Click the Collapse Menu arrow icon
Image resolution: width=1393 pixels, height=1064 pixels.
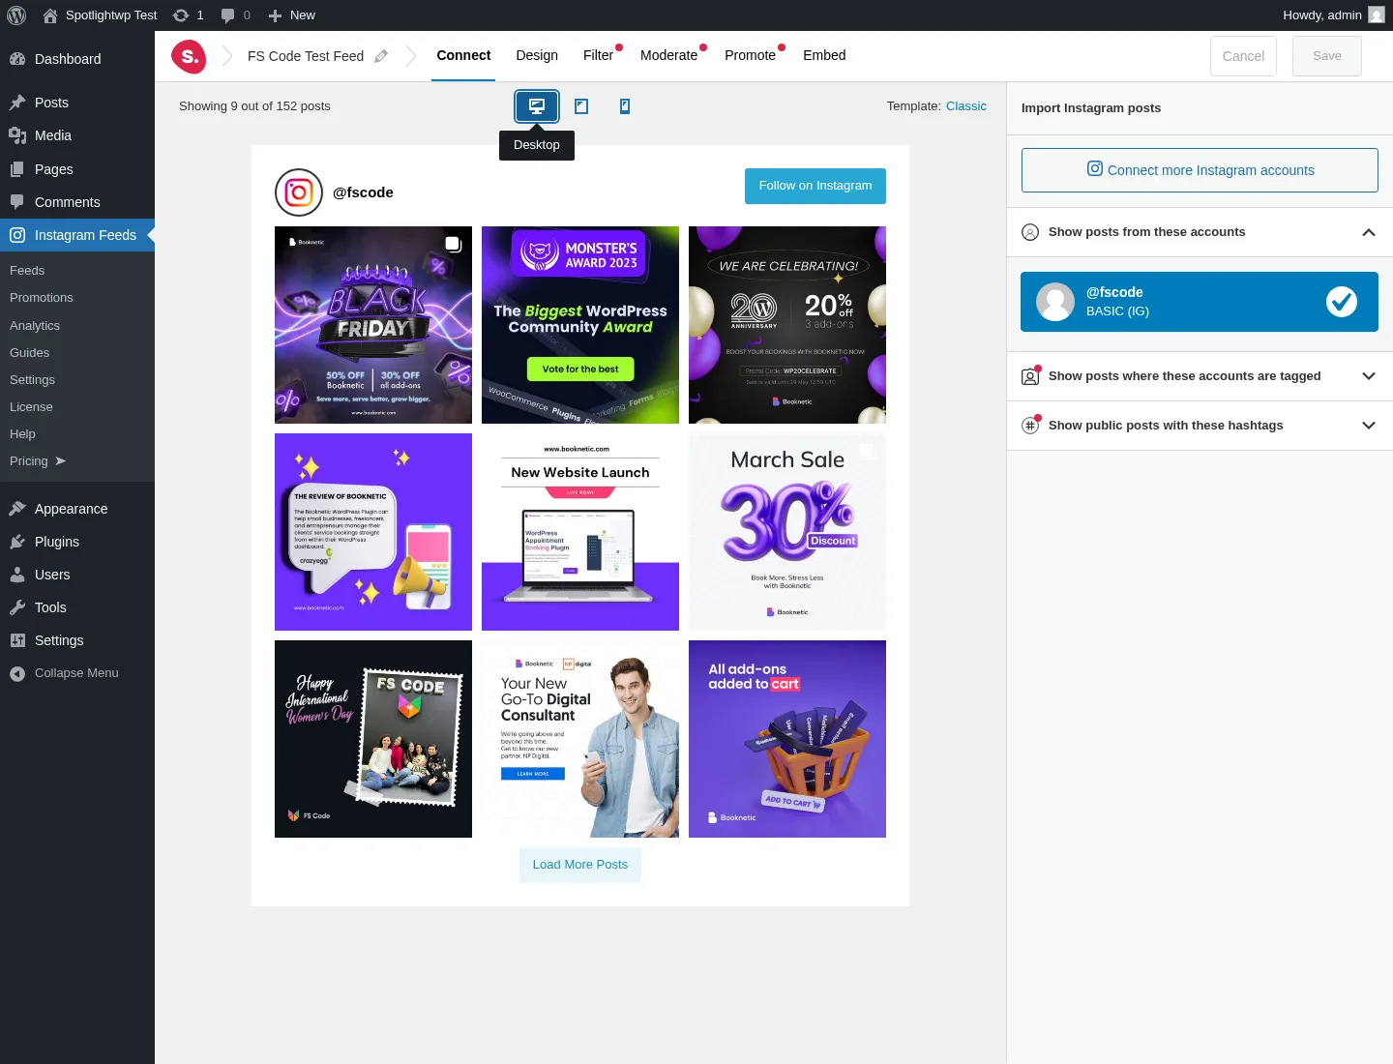[17, 674]
